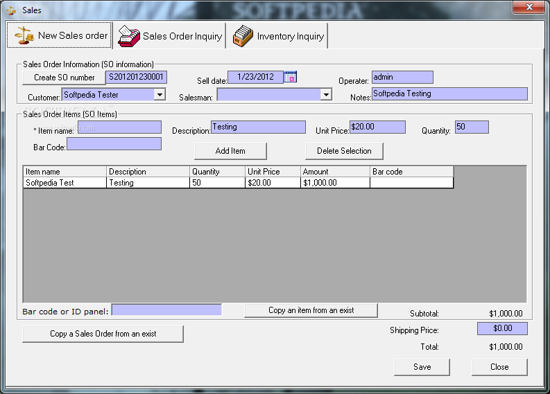This screenshot has height=394, width=550.
Task: Click the Close button at bottom
Action: click(499, 367)
